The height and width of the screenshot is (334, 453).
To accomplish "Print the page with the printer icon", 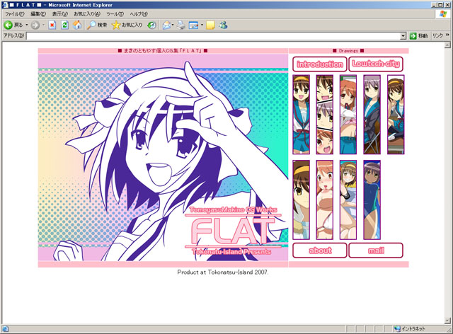I will 181,25.
